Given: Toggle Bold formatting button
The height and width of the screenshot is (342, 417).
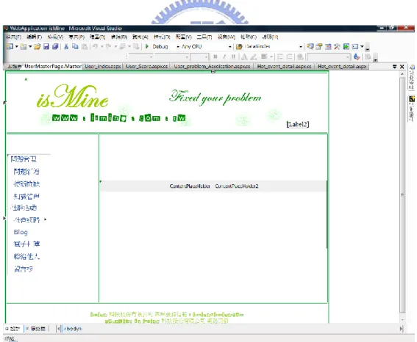Looking at the screenshot, I should (x=215, y=57).
